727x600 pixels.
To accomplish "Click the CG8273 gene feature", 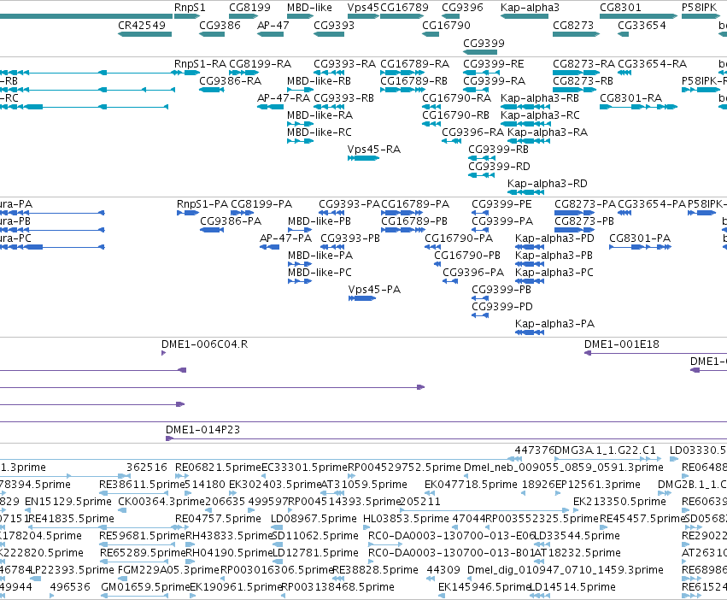I will (576, 34).
